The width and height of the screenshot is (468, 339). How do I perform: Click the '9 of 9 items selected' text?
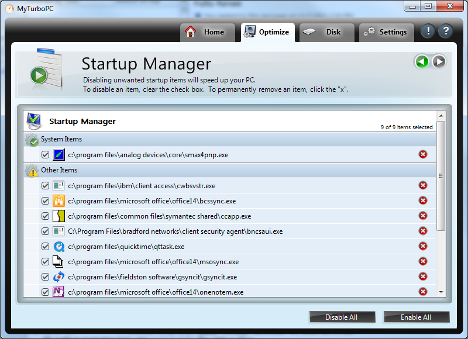point(406,127)
